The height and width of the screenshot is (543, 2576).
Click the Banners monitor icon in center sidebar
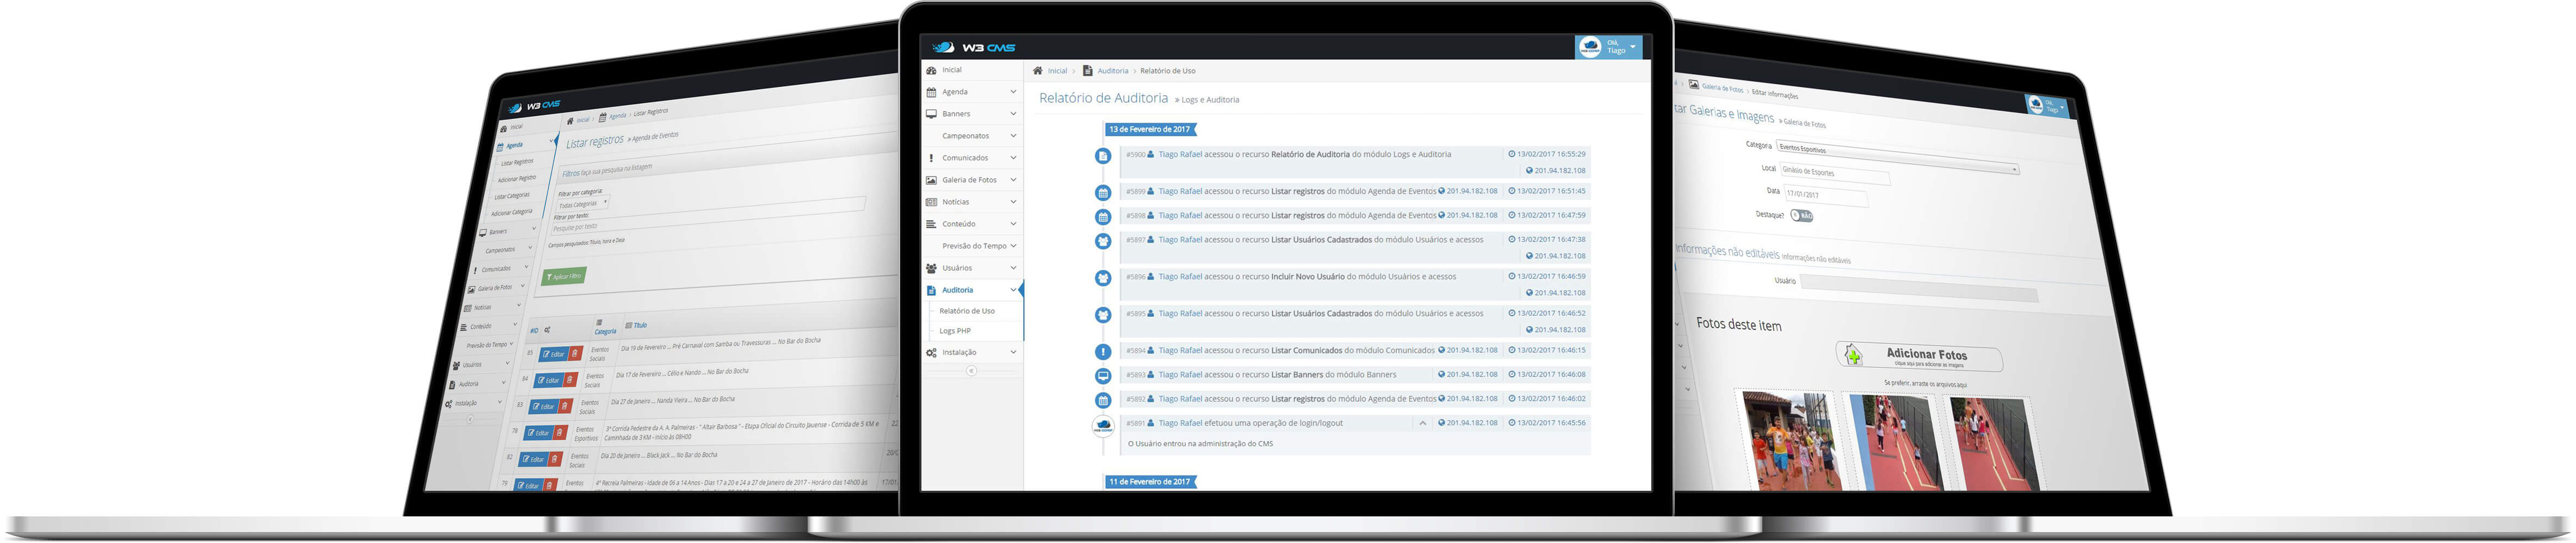(x=931, y=114)
